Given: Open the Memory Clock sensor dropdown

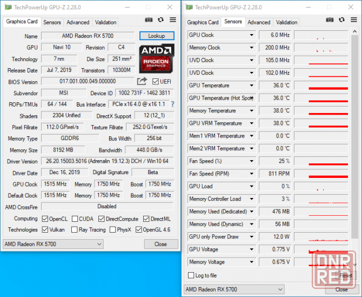Looking at the screenshot, I should 252,48.
